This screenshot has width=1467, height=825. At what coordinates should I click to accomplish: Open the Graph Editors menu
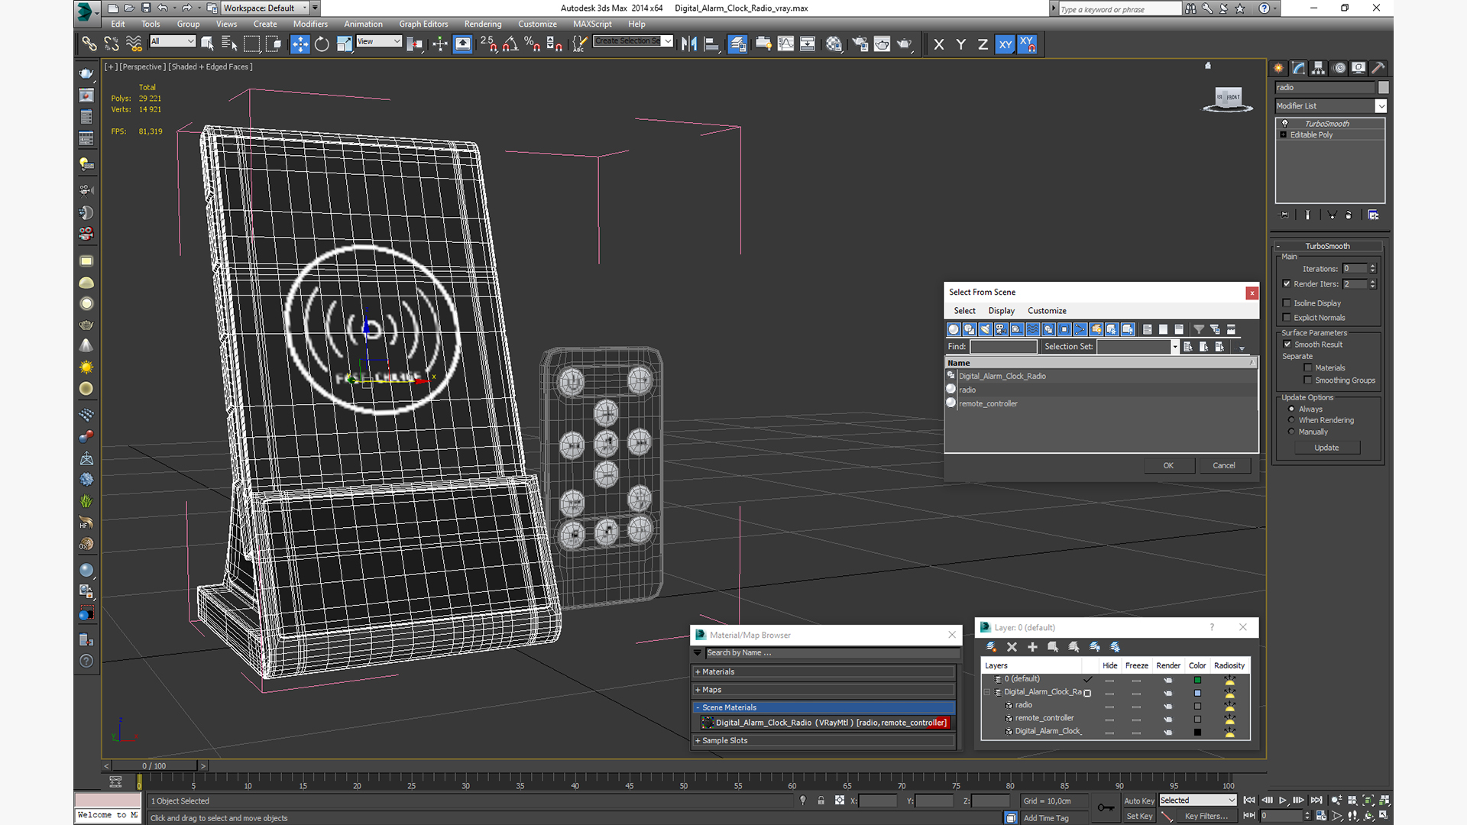423,24
